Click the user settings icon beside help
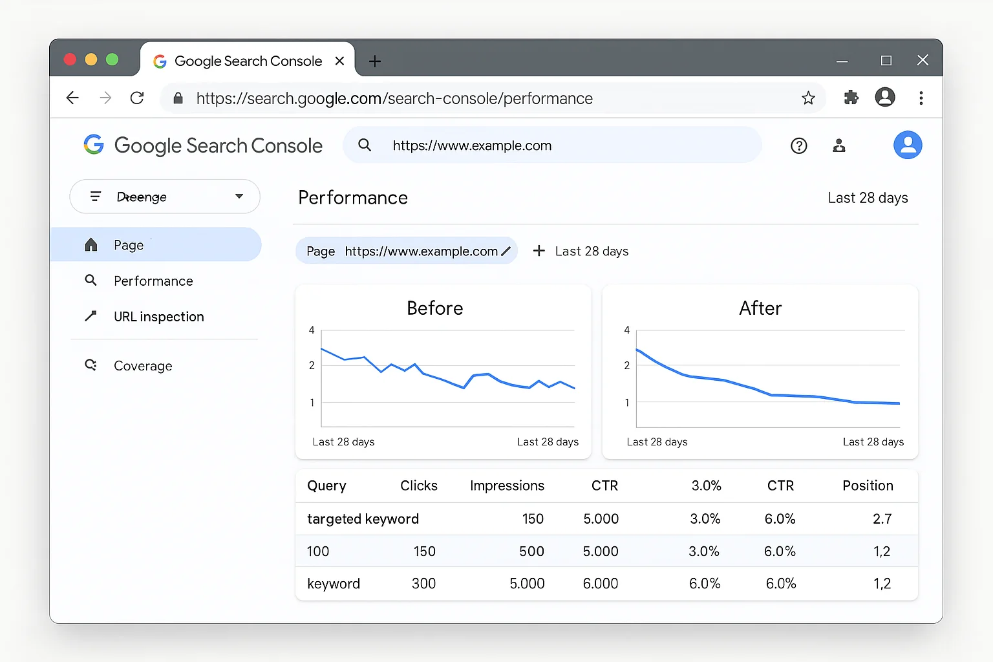The width and height of the screenshot is (993, 662). [x=838, y=145]
